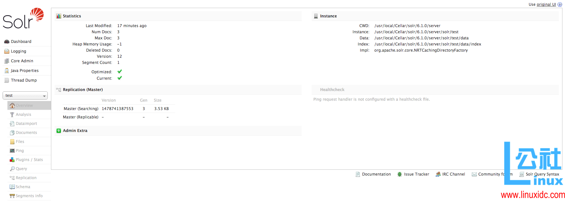
Task: Click the Master (Replicable) row label
Action: tap(81, 117)
